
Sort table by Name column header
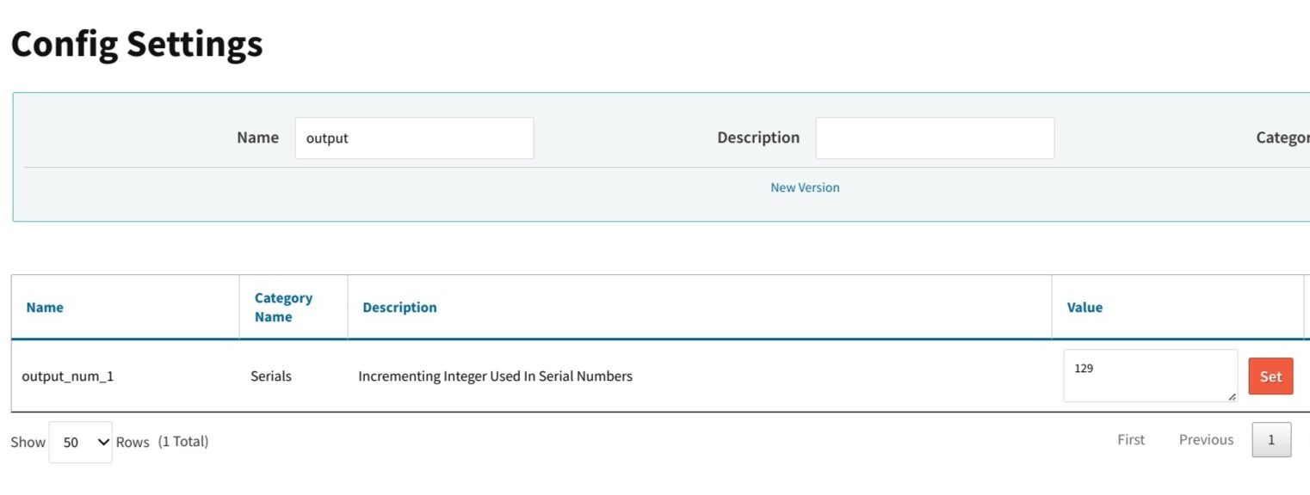point(45,308)
